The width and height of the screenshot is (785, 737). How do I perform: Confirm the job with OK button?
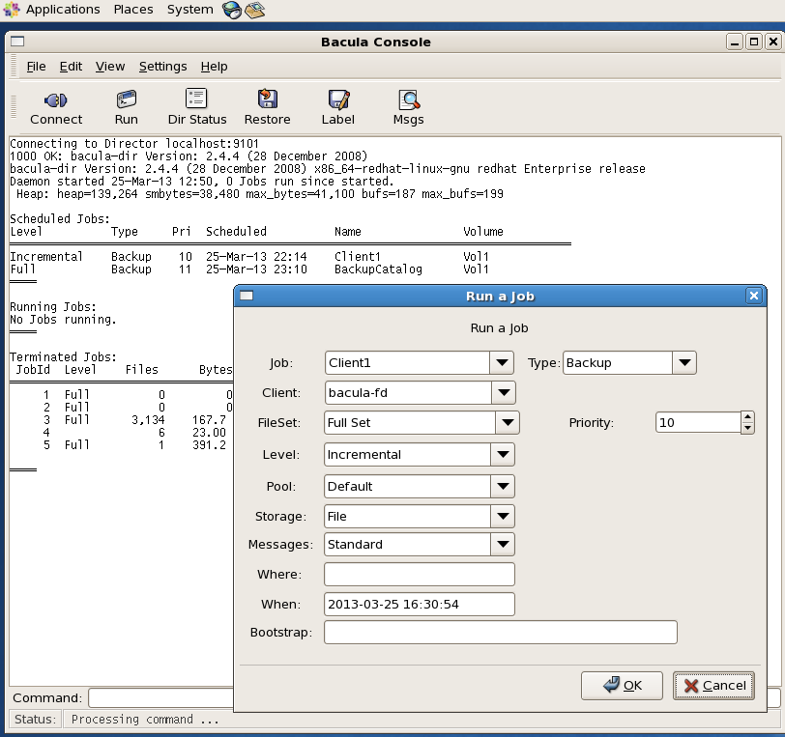click(x=622, y=686)
